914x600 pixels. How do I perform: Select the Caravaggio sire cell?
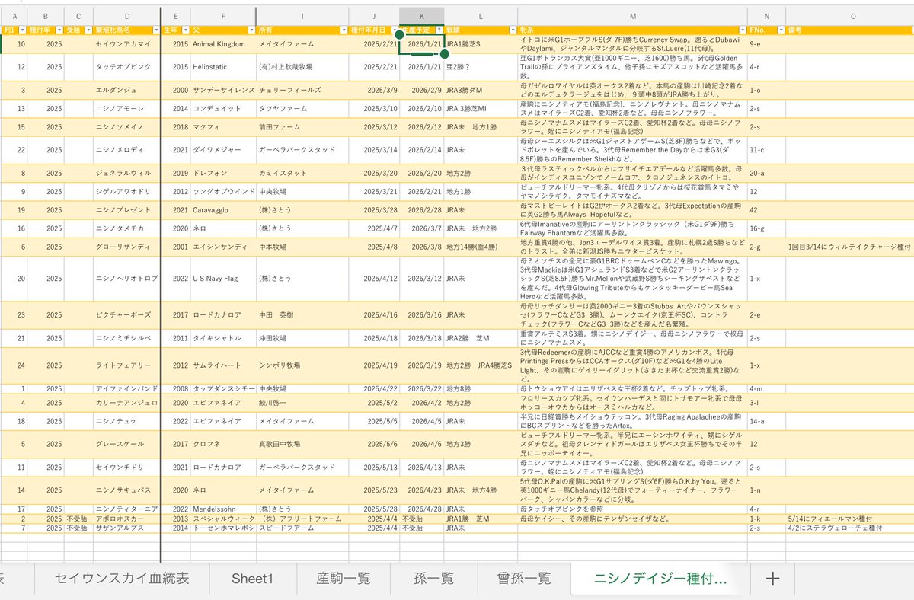[222, 210]
